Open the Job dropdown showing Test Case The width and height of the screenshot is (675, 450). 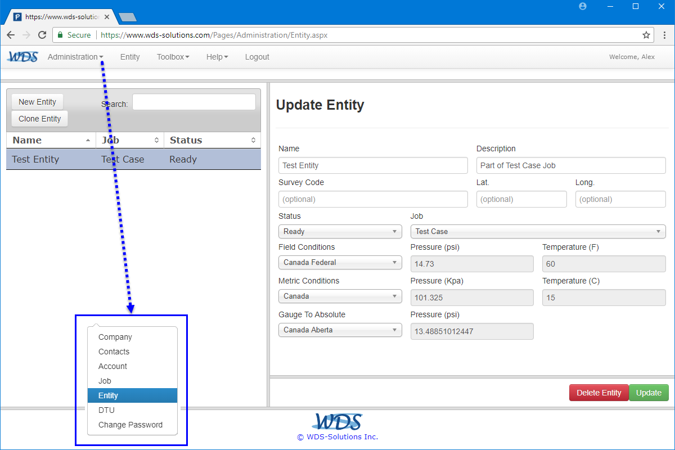click(538, 231)
